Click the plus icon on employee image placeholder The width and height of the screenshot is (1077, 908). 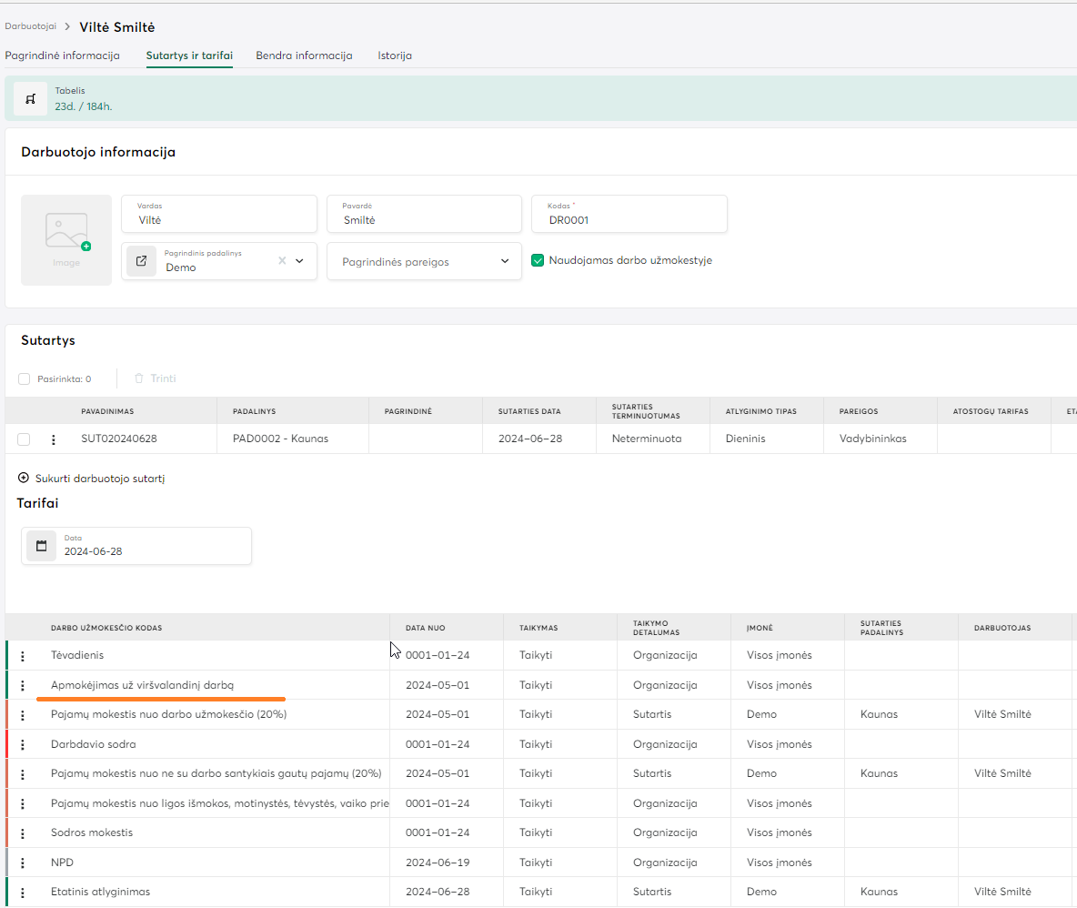tap(86, 247)
